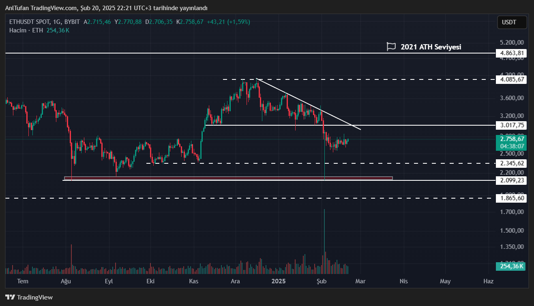Click the 2025 year marker on time axis
The height and width of the screenshot is (306, 534).
tap(279, 281)
